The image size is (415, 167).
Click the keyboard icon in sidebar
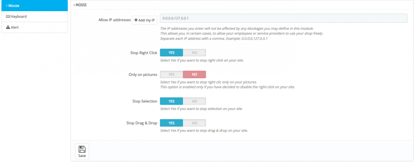coord(8,17)
